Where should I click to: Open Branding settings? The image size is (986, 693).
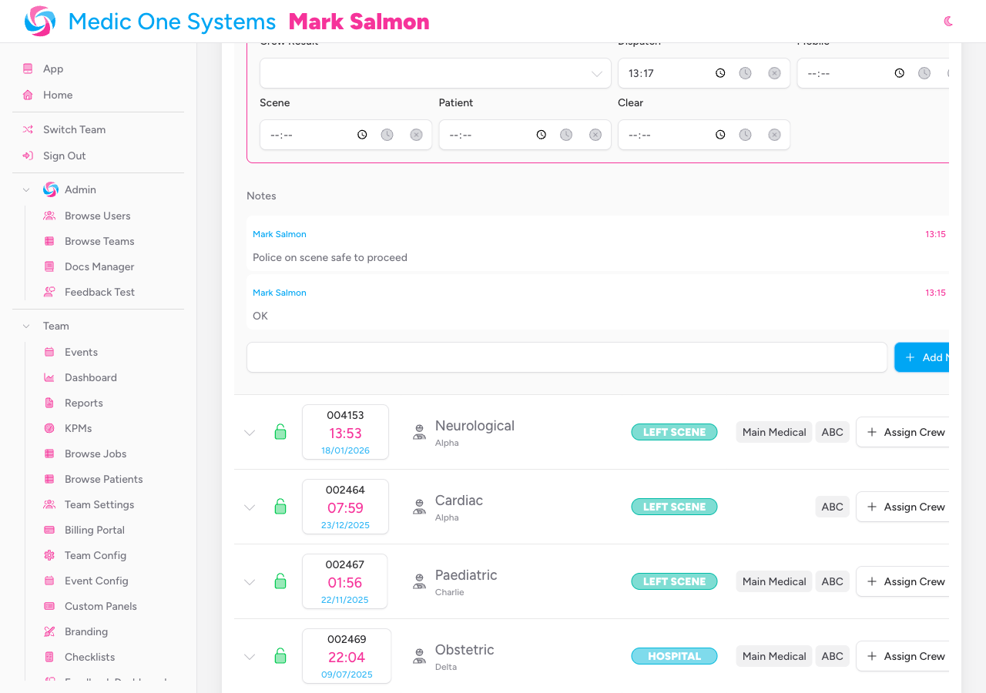click(x=85, y=631)
